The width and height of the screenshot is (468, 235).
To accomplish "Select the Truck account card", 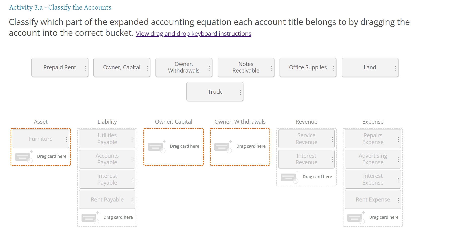I will coord(215,92).
